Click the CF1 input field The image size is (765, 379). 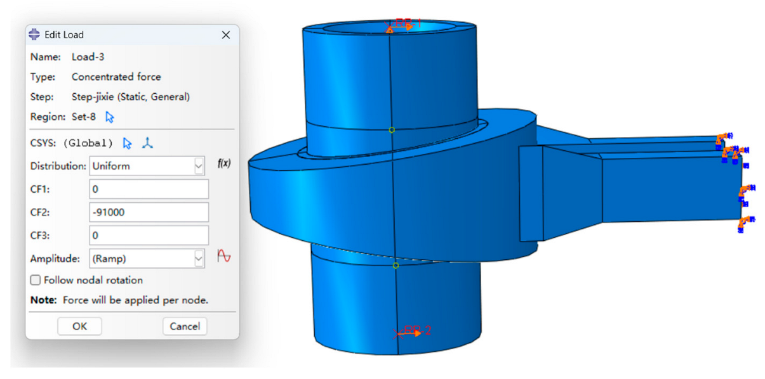[x=149, y=189]
